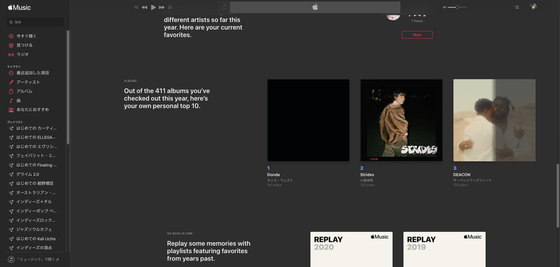Click the person icon beside あなたにおすすめ
The image size is (560, 267).
pos(11,110)
